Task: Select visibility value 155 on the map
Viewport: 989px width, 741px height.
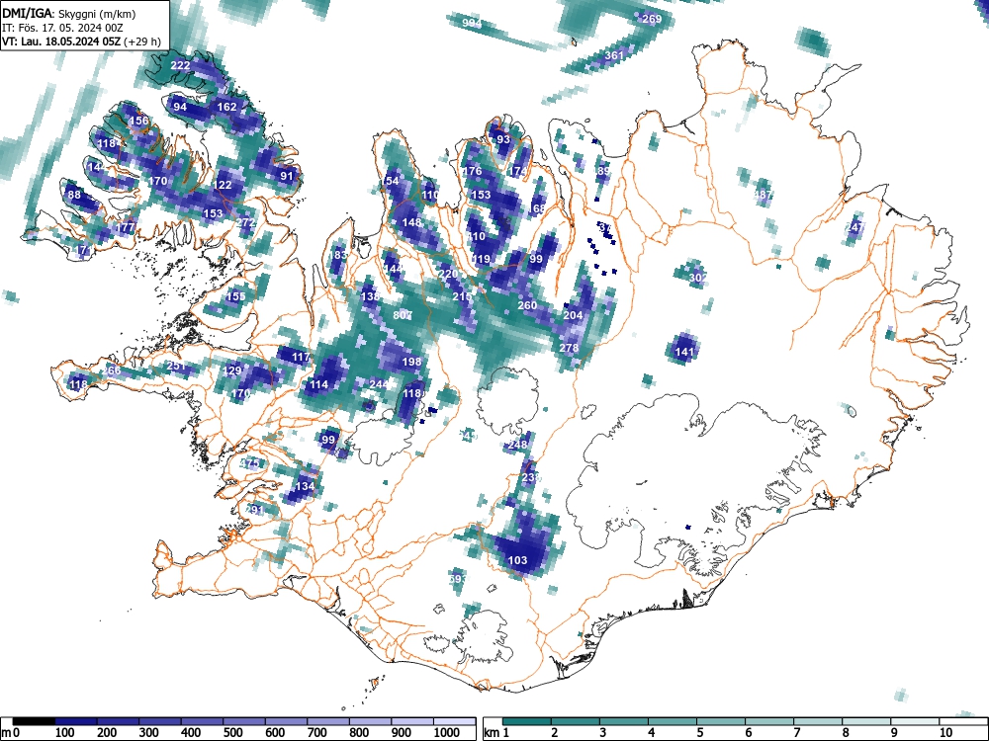Action: (236, 296)
